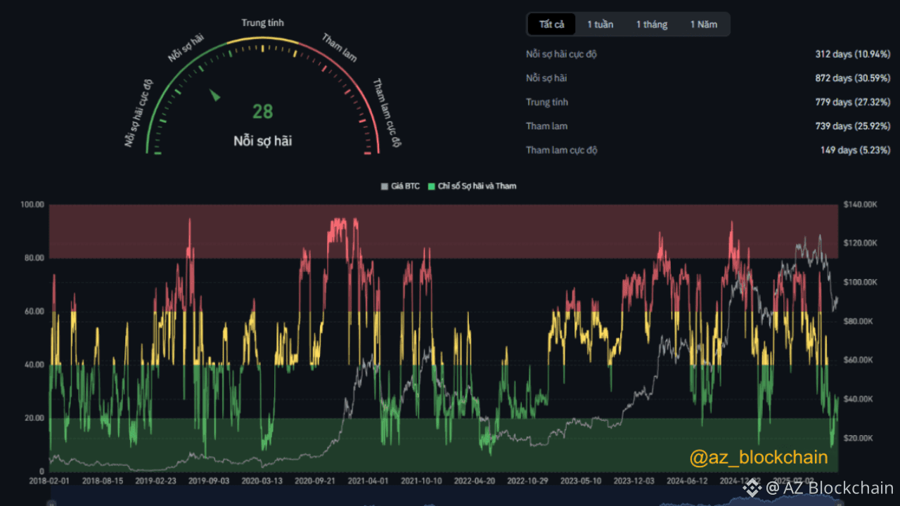The width and height of the screenshot is (900, 506).
Task: Click the 739 days (25.92%) value
Action: (x=853, y=126)
